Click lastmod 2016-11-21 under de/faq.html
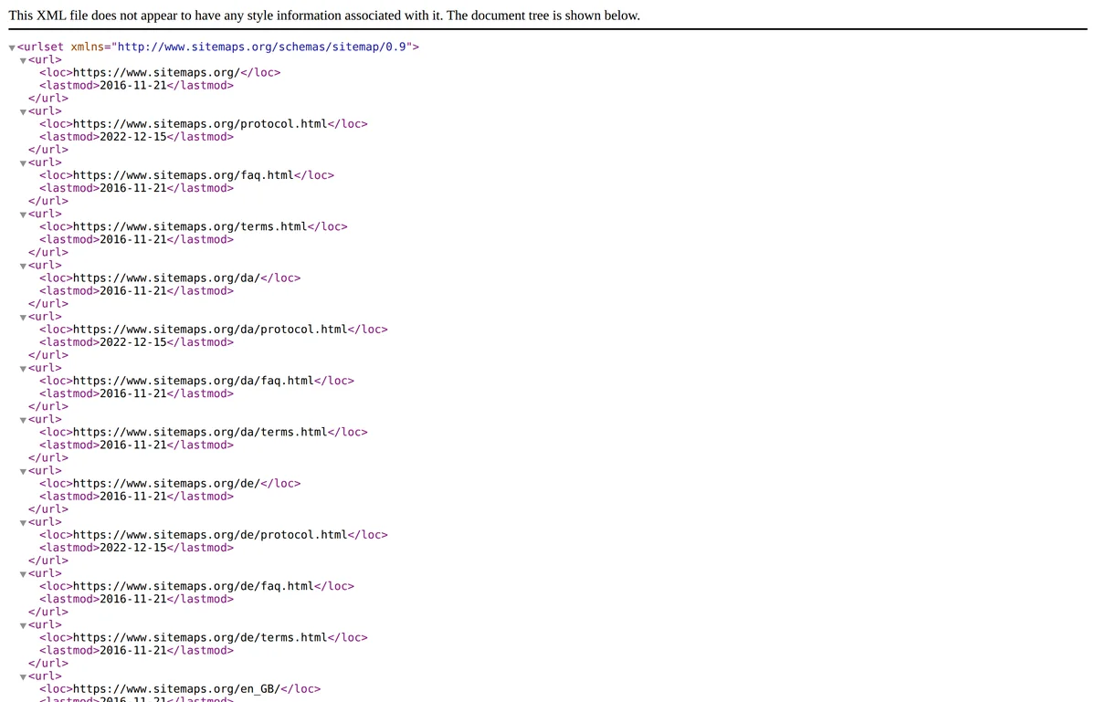 coord(132,599)
